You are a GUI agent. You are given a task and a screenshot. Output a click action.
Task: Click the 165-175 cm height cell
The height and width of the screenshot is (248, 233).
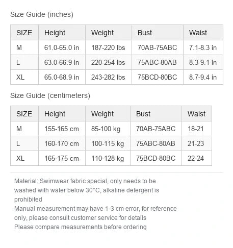point(62,158)
